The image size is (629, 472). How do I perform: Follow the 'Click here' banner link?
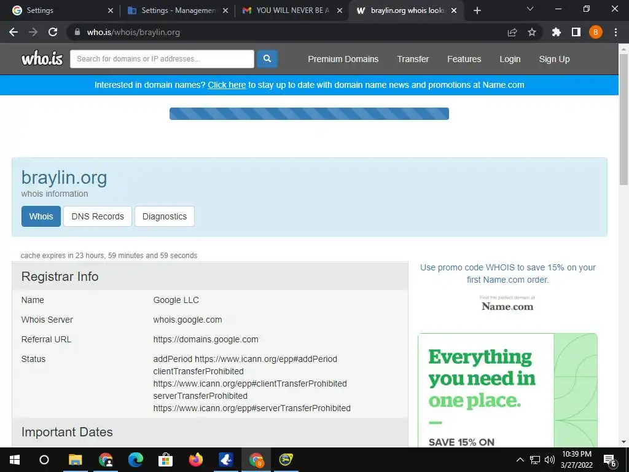click(227, 85)
